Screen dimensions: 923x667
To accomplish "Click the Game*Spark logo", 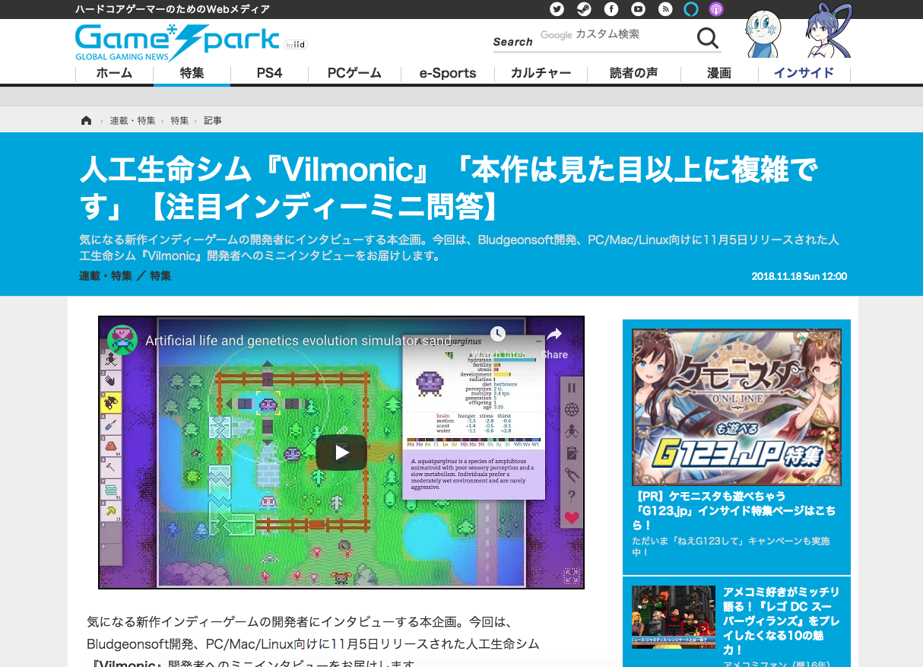I will pos(177,43).
